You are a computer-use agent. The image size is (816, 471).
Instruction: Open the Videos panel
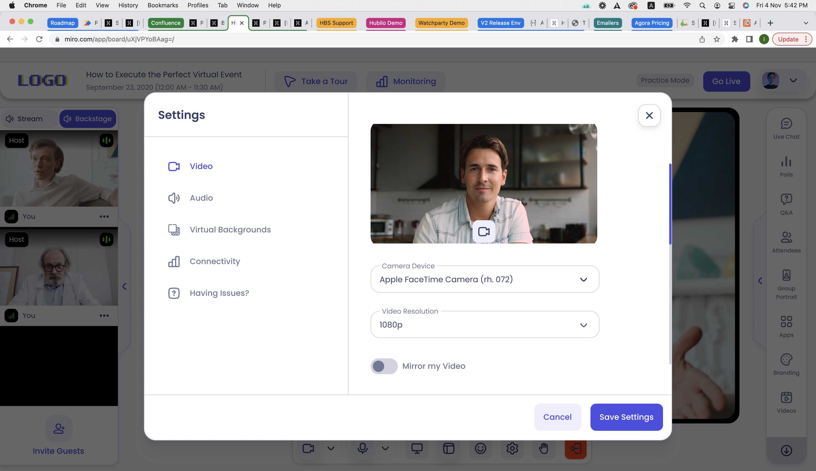[x=786, y=403]
